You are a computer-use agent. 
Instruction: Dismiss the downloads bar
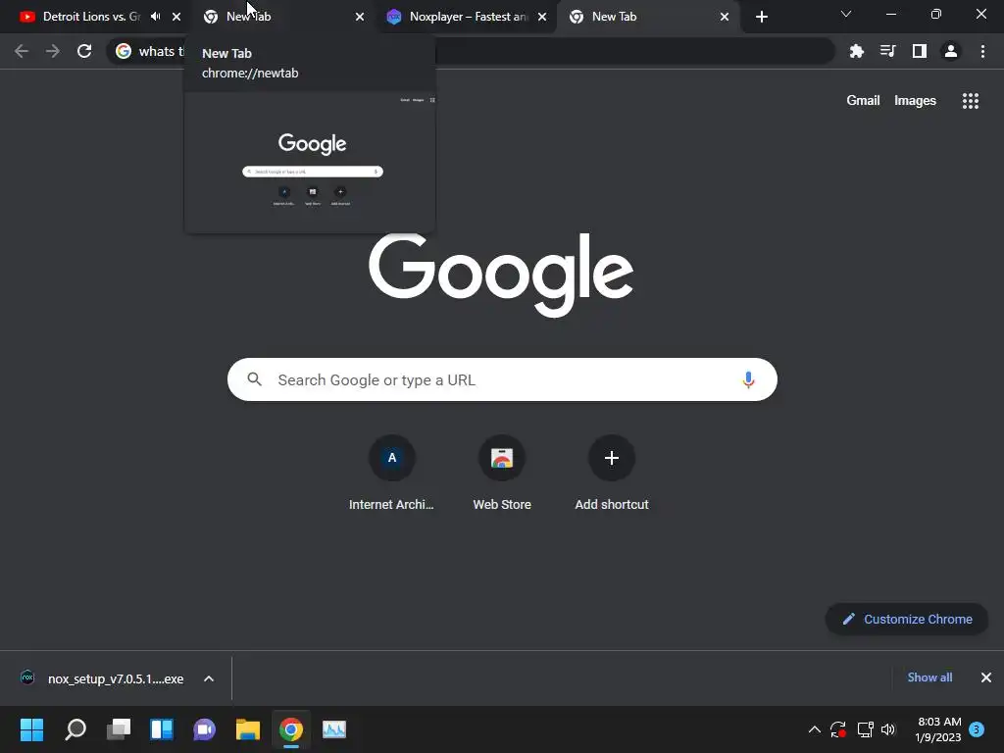(986, 678)
